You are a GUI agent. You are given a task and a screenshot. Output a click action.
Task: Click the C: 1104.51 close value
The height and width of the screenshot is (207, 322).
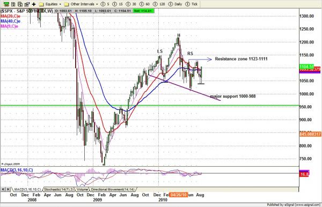coord(122,11)
